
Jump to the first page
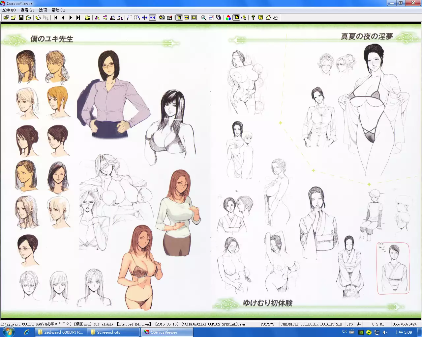tap(55, 18)
